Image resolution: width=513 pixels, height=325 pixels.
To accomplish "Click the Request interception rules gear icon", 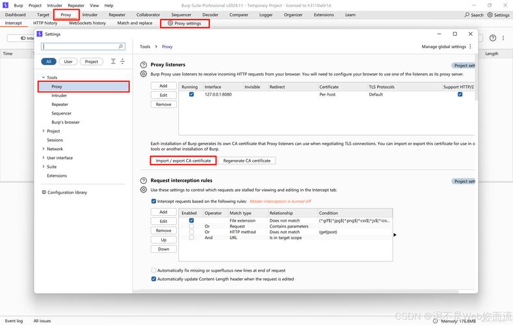I will point(144,190).
